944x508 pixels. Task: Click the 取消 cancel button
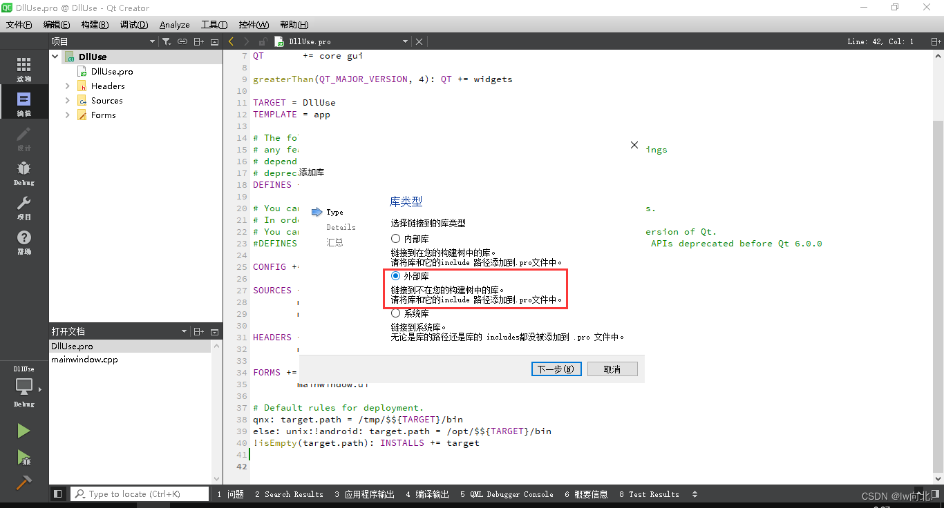point(612,369)
